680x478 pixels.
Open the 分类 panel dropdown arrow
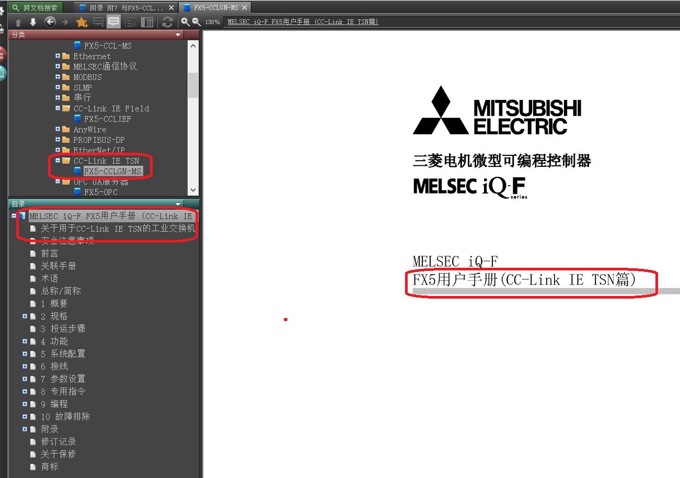point(178,35)
